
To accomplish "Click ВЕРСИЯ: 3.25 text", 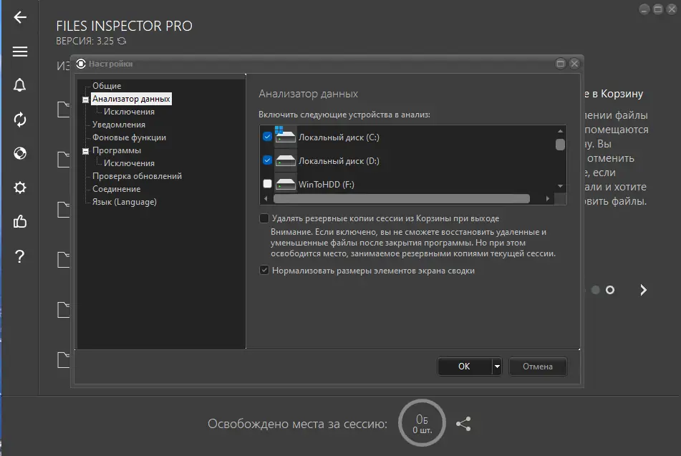I will point(84,41).
